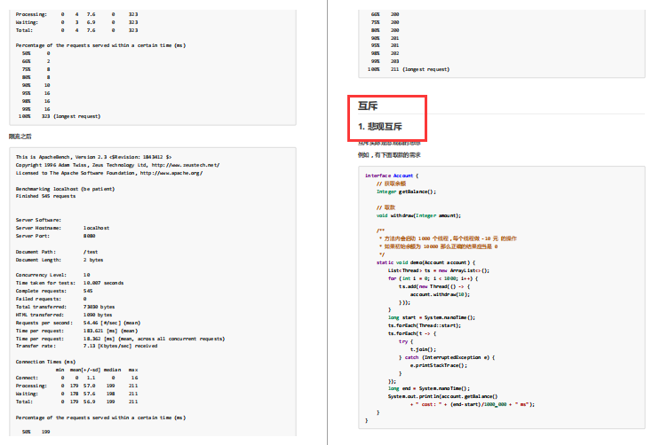This screenshot has width=660, height=445.
Task: Click the Server Port value '8080'
Action: click(89, 236)
